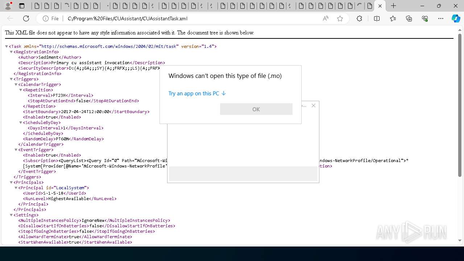Viewport: 464px width, 261px height.
Task: Collapse the Task root node
Action: pos(7,46)
